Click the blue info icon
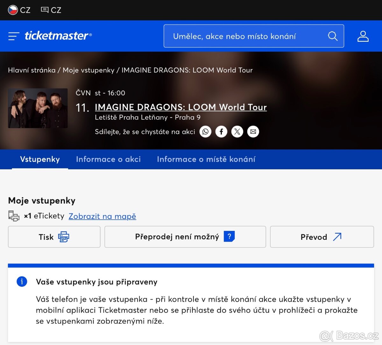 coord(22,281)
